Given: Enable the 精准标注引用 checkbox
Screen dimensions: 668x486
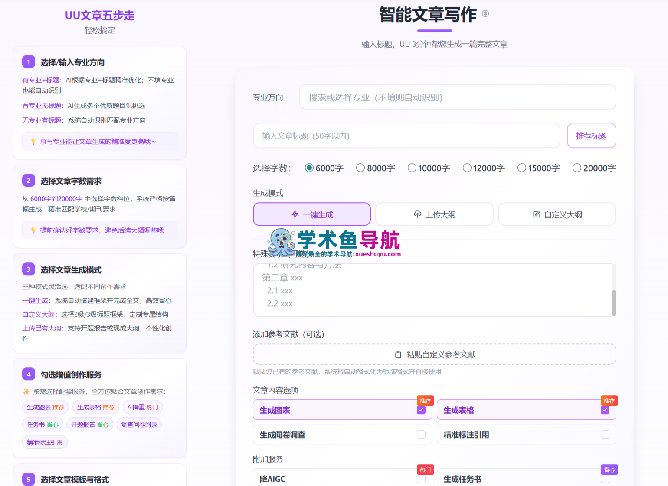Looking at the screenshot, I should [605, 434].
